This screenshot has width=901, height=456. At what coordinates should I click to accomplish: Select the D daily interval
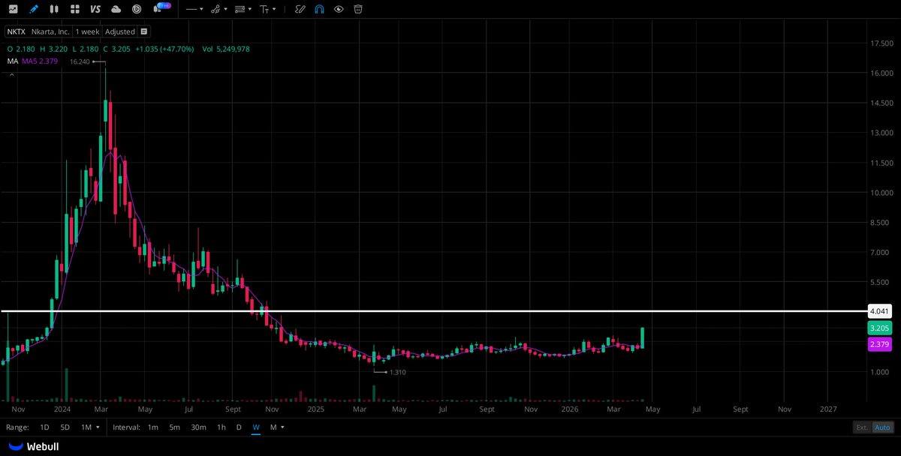(x=239, y=427)
